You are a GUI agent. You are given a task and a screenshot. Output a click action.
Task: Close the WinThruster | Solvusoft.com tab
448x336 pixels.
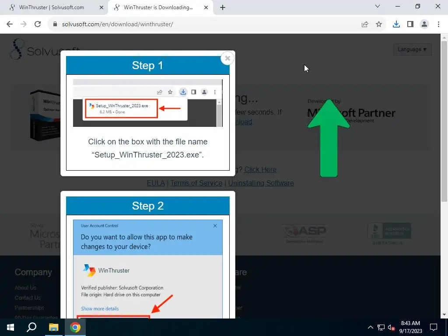pos(101,8)
